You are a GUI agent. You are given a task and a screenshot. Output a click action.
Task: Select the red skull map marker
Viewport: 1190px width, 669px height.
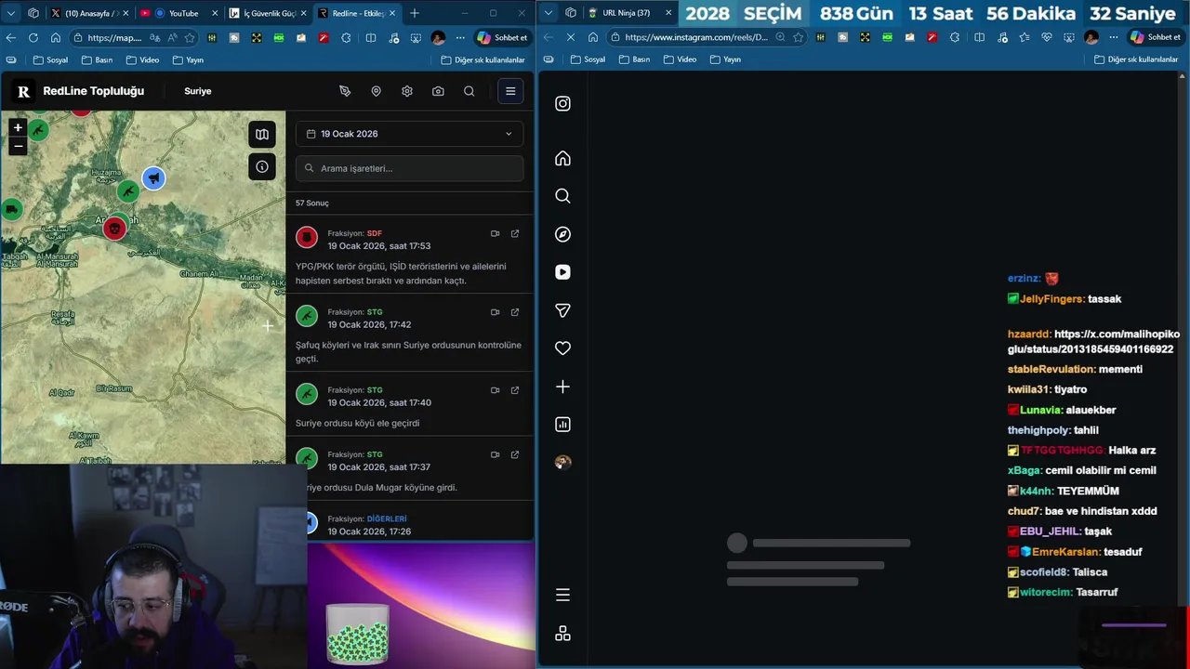[114, 228]
